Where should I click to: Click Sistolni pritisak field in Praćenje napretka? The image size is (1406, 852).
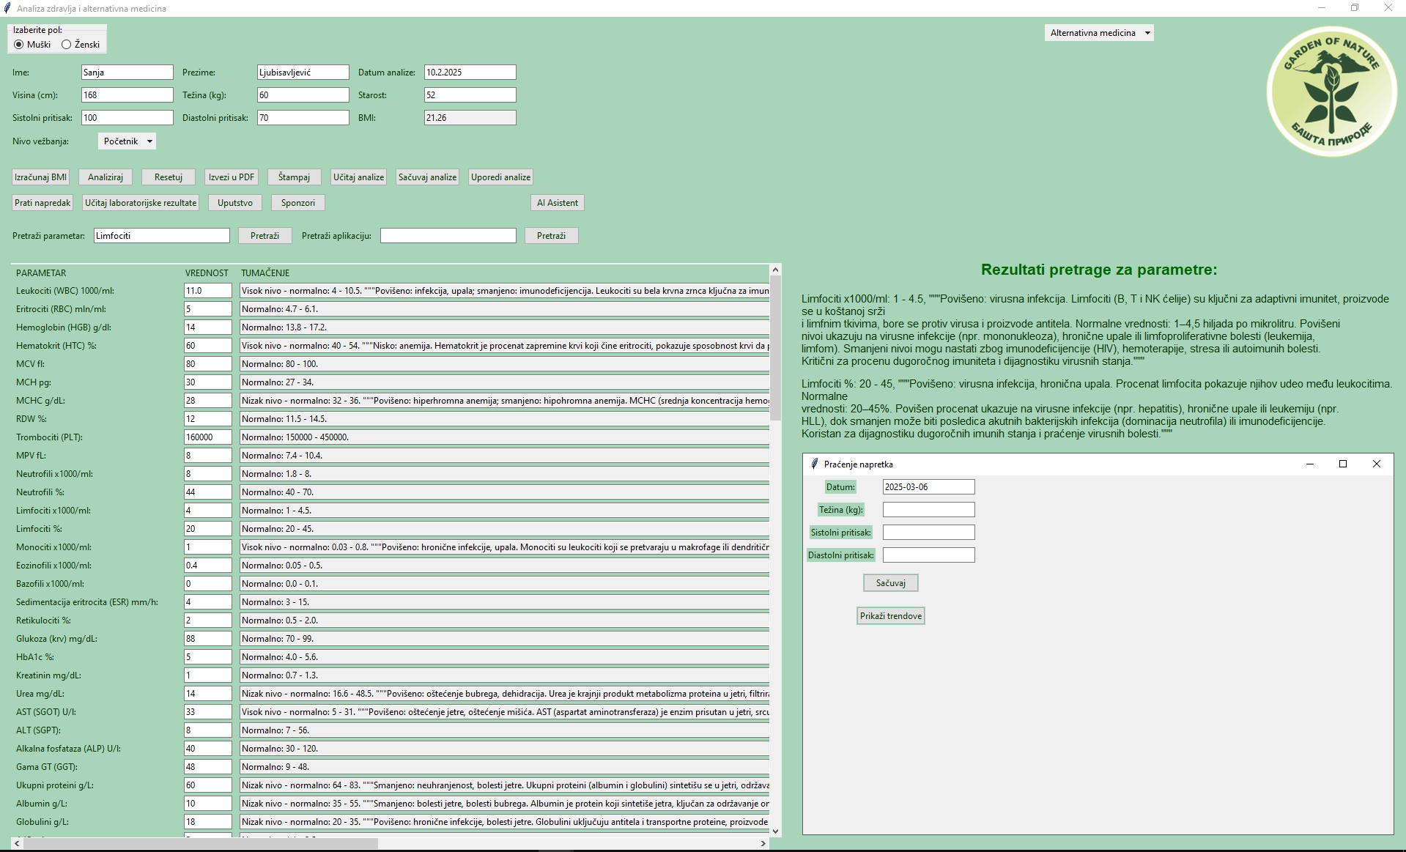(x=929, y=533)
